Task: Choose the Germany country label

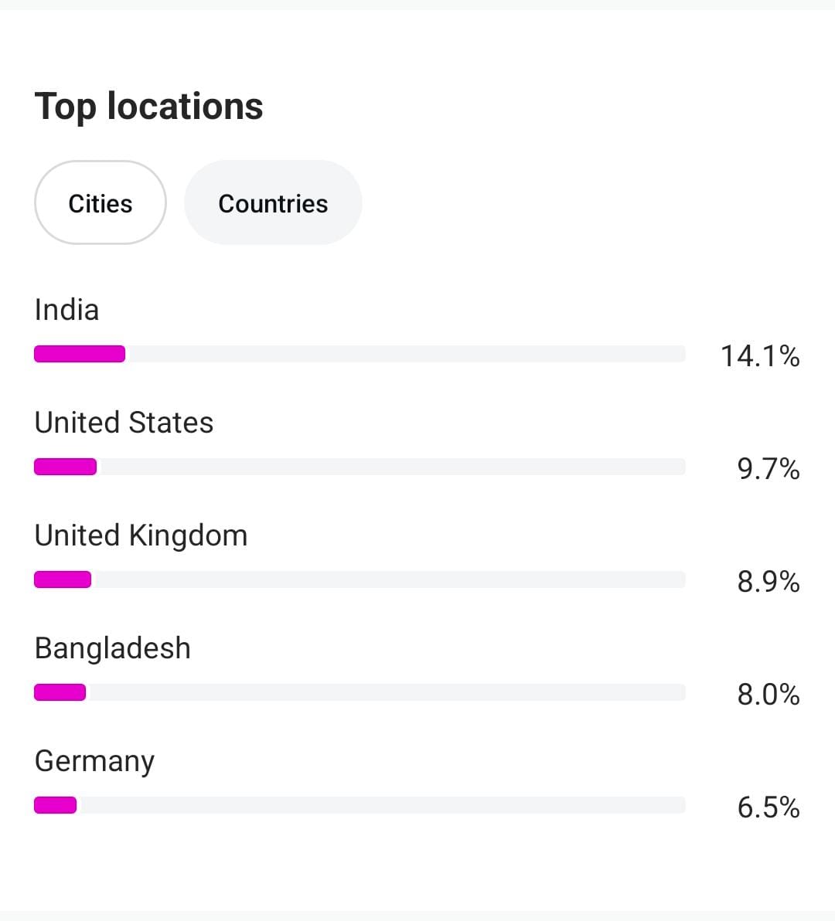Action: (95, 761)
